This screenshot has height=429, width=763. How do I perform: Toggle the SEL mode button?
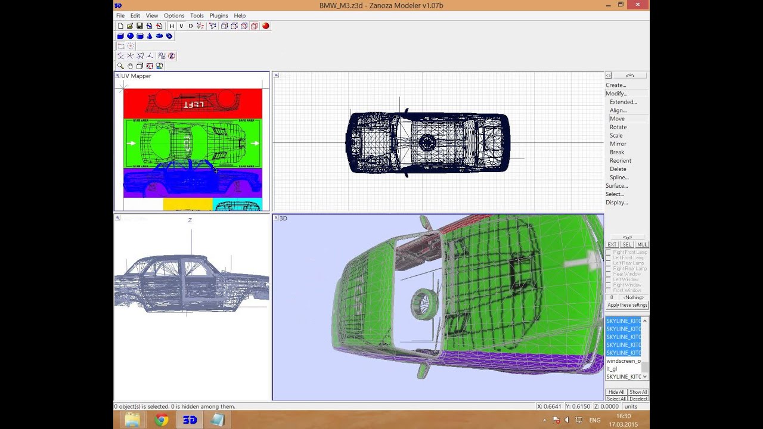(627, 245)
